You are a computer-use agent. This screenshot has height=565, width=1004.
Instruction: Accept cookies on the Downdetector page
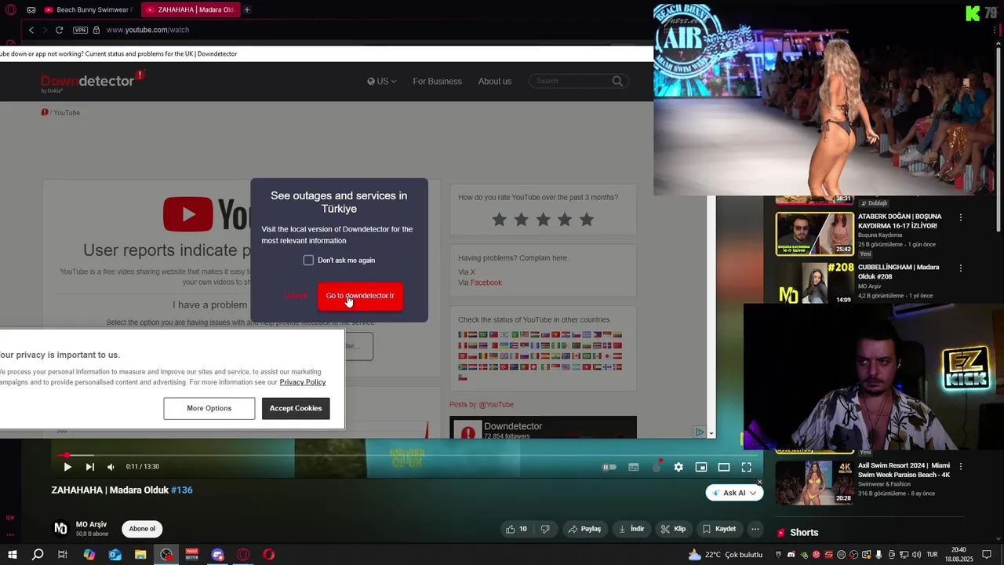(296, 408)
